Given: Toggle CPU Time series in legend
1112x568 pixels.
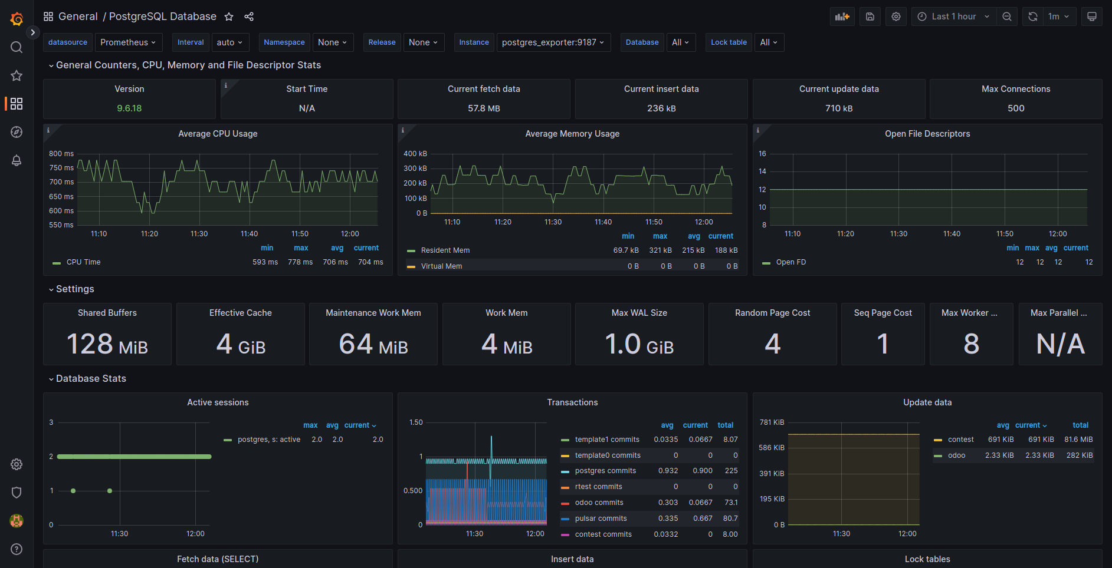Looking at the screenshot, I should [x=83, y=262].
